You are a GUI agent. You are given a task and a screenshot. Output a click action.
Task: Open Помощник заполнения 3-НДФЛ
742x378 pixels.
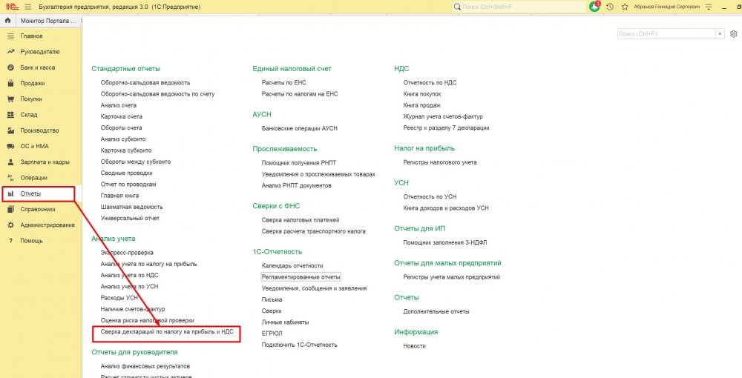445,242
